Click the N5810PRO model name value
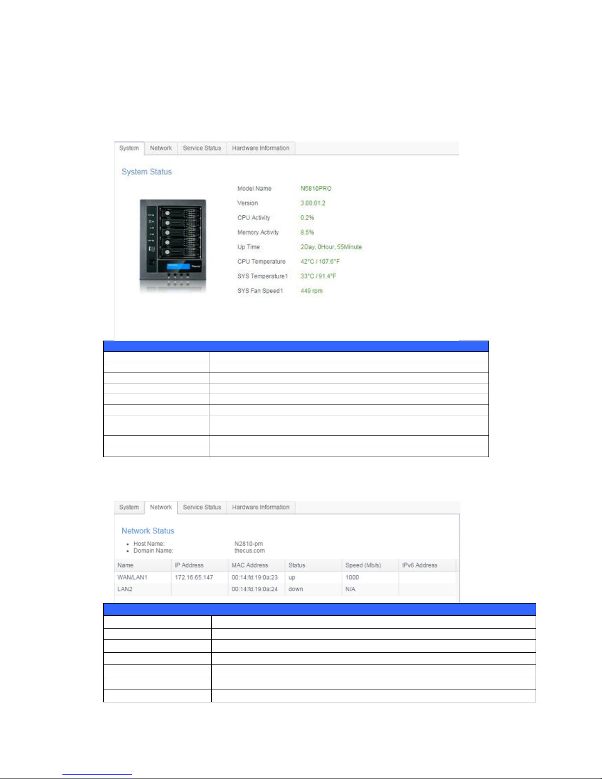This screenshot has height=779, width=602. tap(316, 189)
